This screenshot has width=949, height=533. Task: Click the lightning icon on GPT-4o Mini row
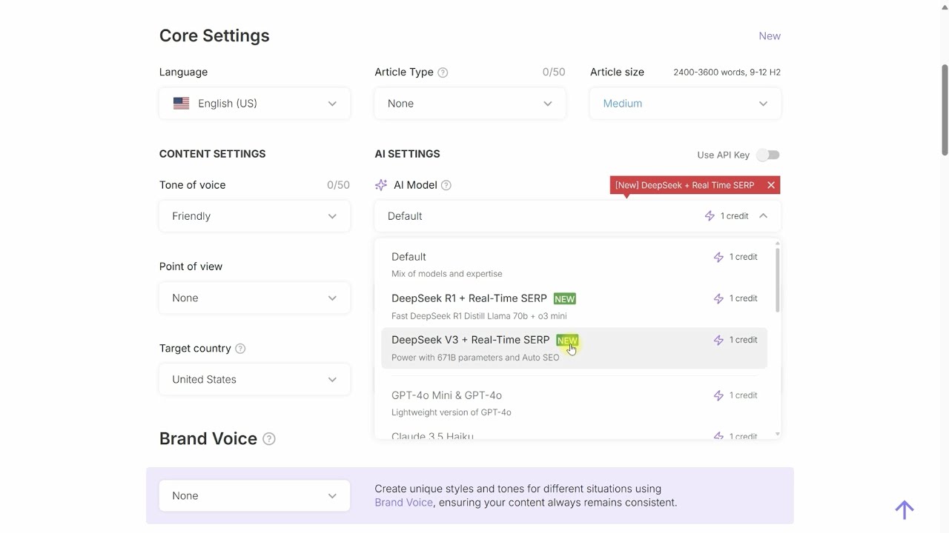718,395
